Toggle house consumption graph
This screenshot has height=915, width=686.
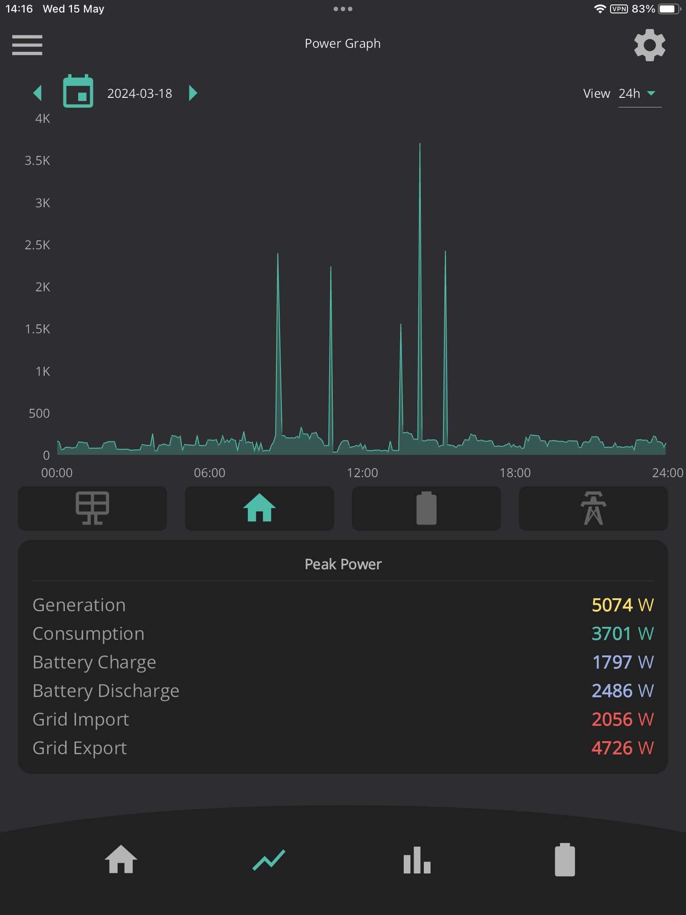click(x=259, y=508)
